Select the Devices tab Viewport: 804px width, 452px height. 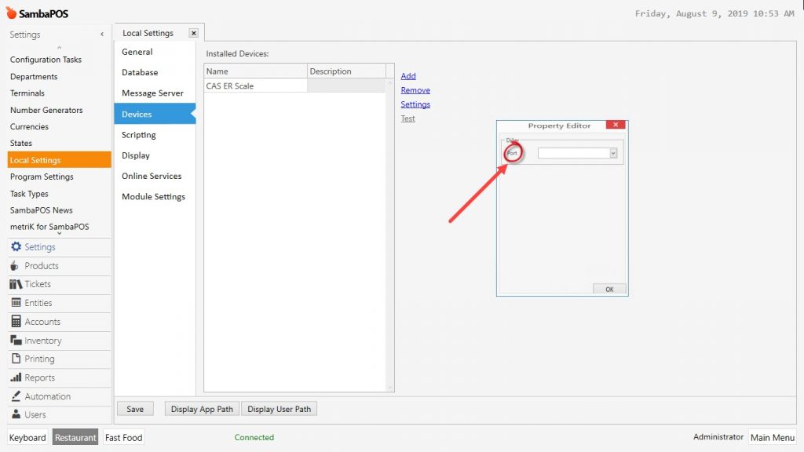(155, 114)
